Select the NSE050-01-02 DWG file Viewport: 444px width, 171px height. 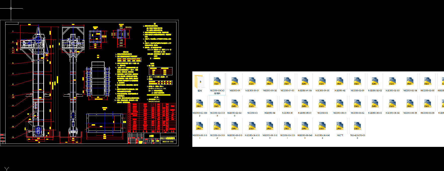270,83
